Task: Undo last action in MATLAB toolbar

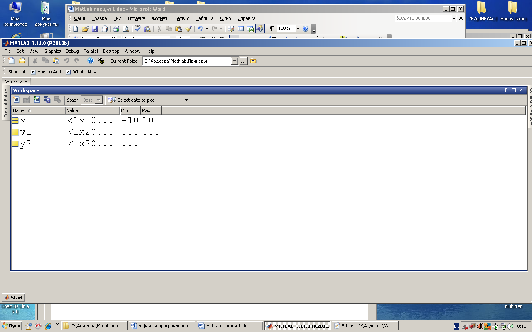Action: [x=66, y=61]
